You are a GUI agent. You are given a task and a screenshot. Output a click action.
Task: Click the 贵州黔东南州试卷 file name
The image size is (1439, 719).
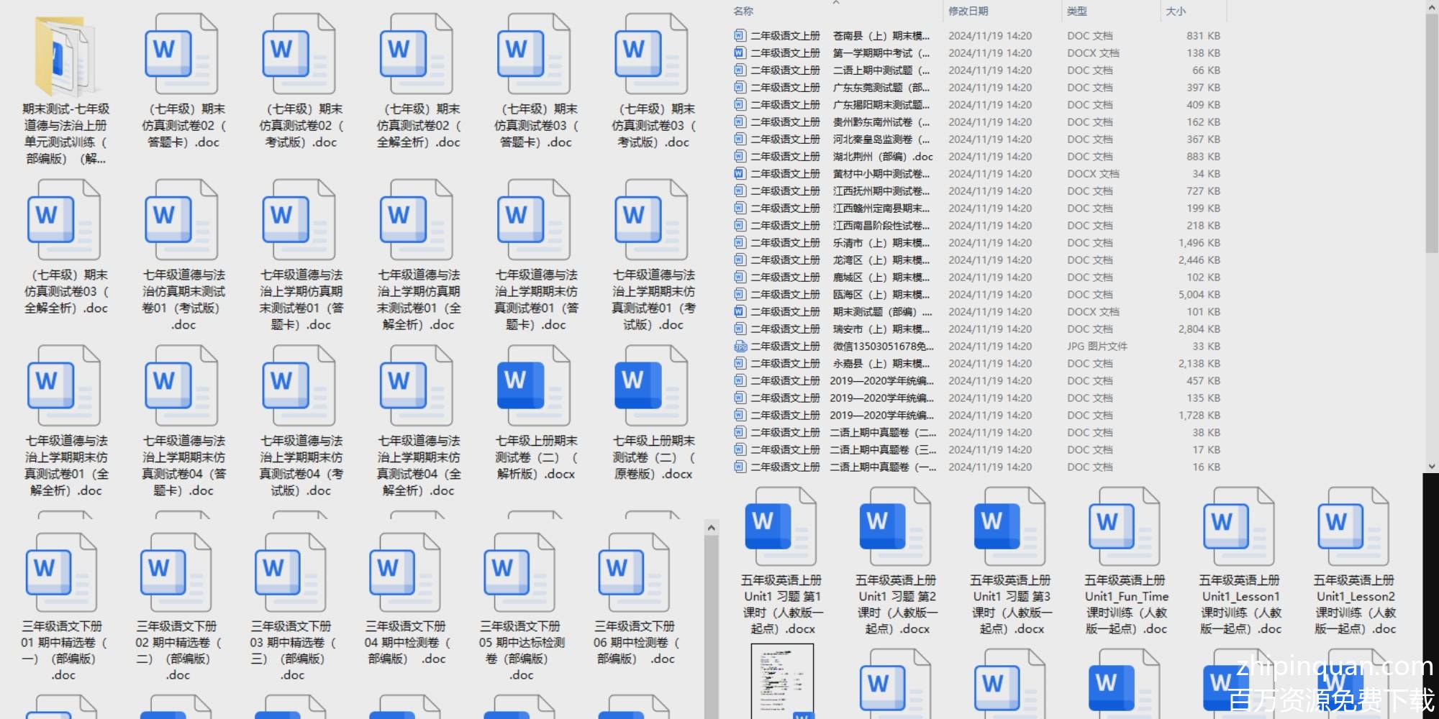(x=881, y=122)
